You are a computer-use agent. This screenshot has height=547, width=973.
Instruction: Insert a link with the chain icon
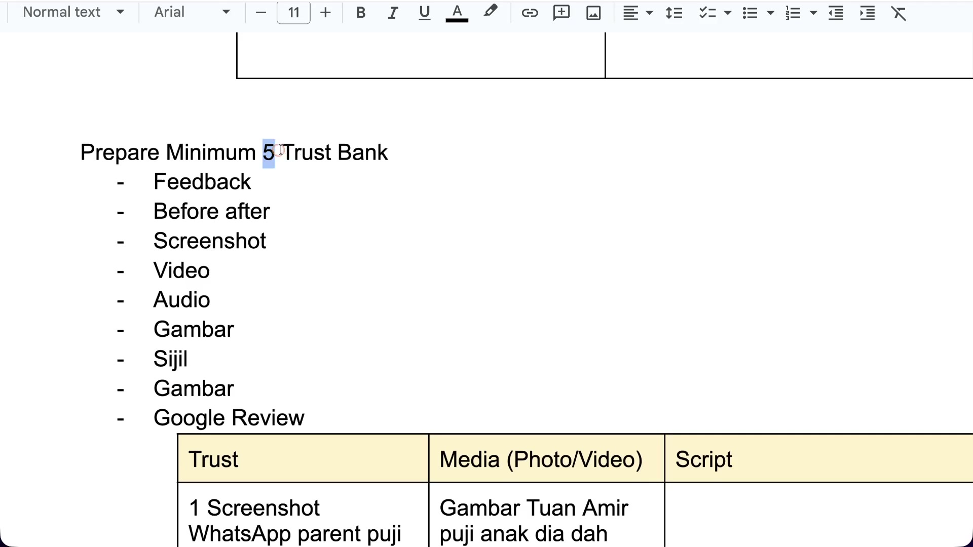pos(530,13)
